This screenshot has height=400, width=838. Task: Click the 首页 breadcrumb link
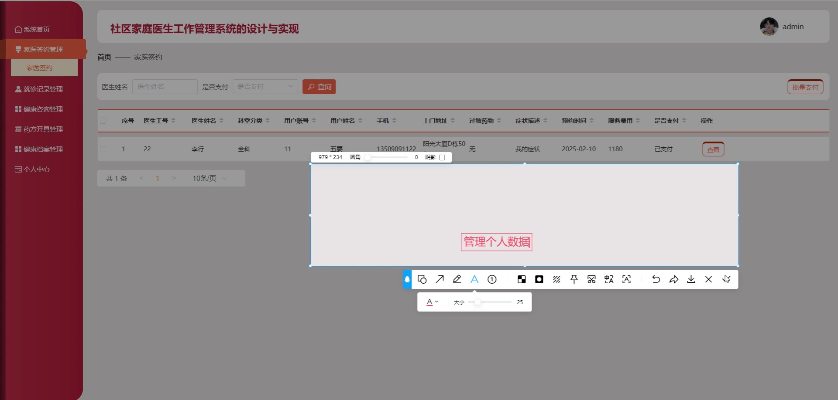(x=104, y=57)
